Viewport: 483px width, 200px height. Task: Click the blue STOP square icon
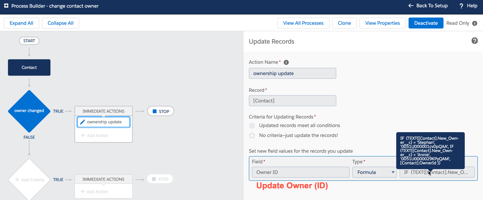155,111
